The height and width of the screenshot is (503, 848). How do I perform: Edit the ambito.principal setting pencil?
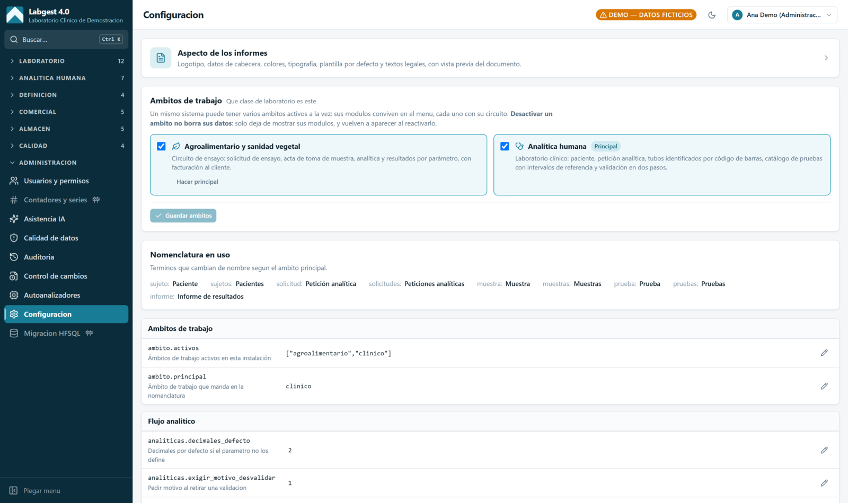coord(824,386)
